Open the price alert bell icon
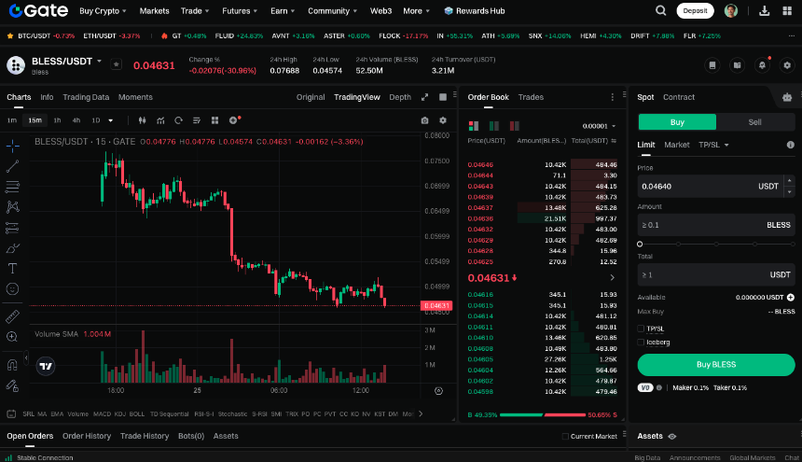Image resolution: width=802 pixels, height=462 pixels. click(x=762, y=65)
